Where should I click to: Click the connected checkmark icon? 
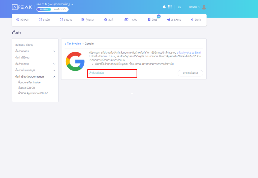click(90, 73)
